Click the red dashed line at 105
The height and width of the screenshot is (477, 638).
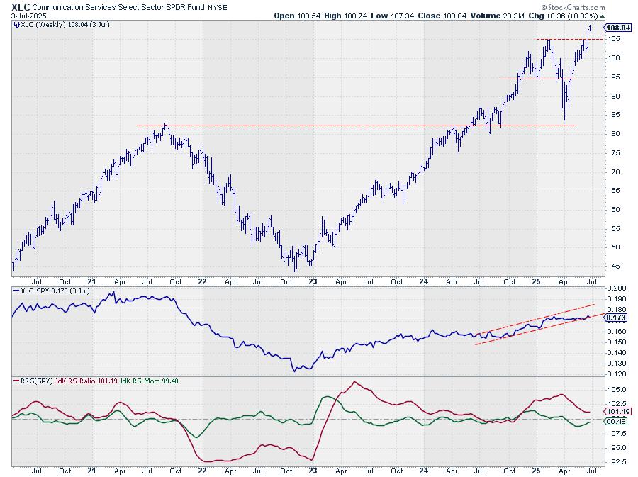(x=570, y=39)
